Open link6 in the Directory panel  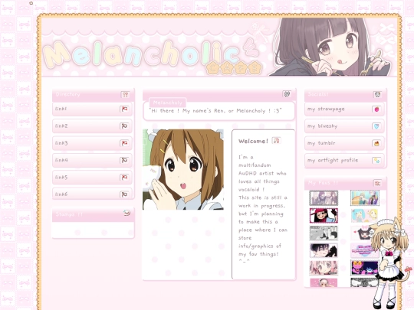93,194
